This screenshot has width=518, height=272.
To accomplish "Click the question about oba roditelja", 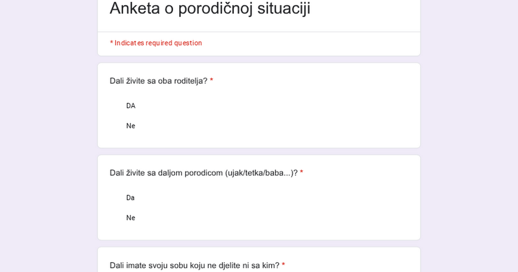I will click(158, 81).
